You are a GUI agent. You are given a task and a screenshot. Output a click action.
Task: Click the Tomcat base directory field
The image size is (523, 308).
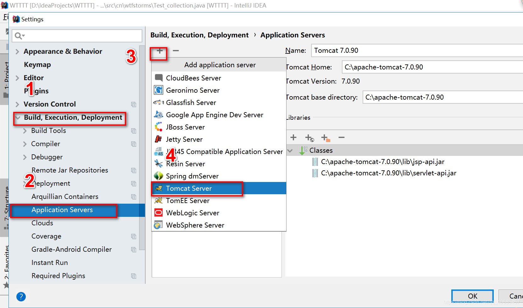coord(443,97)
